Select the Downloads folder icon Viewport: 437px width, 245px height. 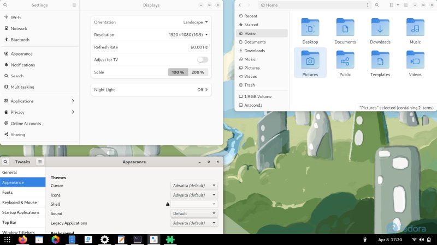pyautogui.click(x=380, y=27)
